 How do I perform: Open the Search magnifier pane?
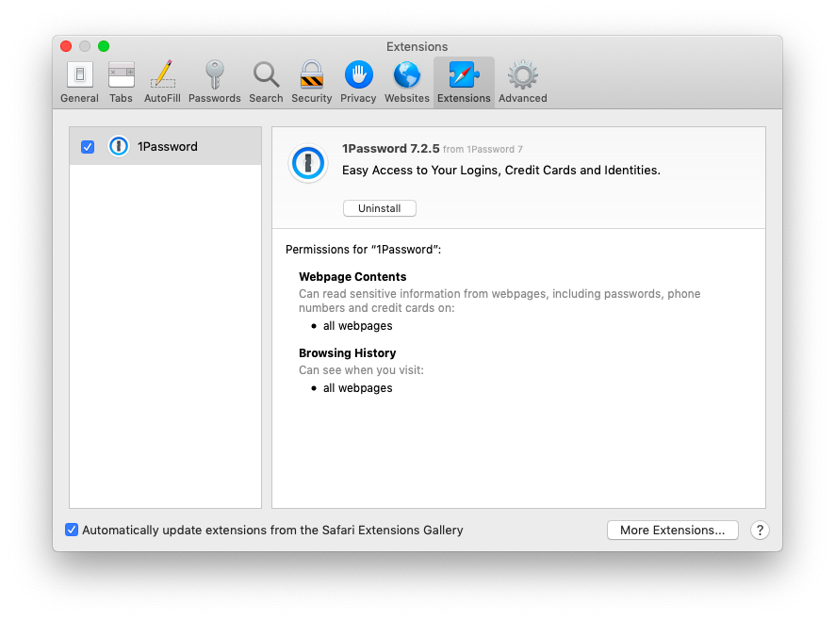[x=266, y=83]
